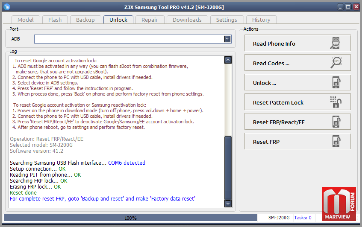Viewport: 362px width, 227px height.
Task: Run the Reset FRP action
Action: [x=297, y=141]
